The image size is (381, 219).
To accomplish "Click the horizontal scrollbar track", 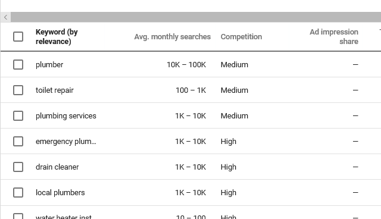I will coord(196,17).
